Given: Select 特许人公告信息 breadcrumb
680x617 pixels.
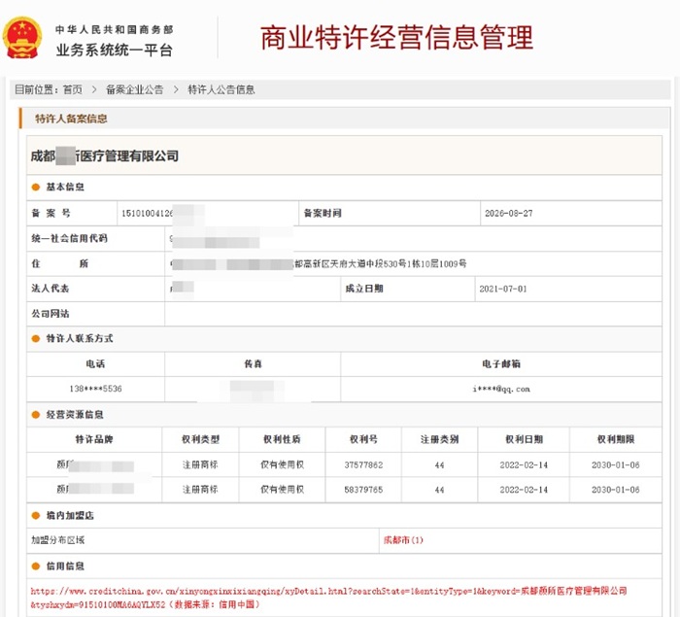Looking at the screenshot, I should point(221,89).
